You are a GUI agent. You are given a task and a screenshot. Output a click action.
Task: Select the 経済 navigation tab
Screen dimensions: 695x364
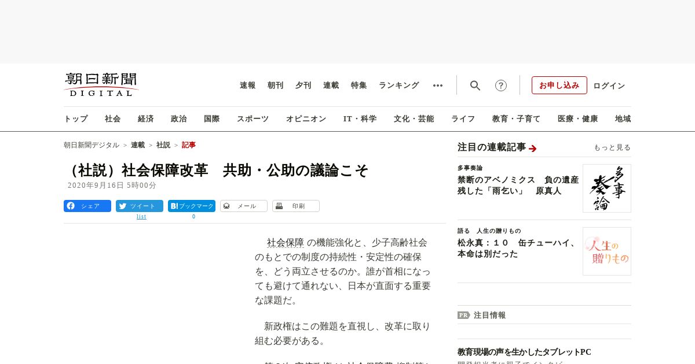pos(146,119)
